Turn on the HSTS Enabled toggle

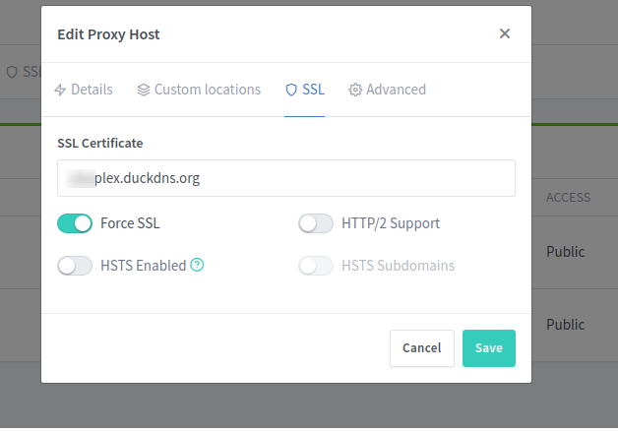click(76, 265)
